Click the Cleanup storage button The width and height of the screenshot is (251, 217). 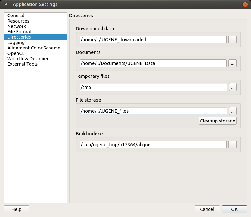tap(218, 121)
